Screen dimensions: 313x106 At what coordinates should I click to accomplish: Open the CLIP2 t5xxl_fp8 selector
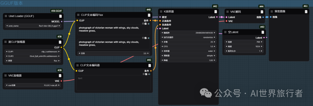[32, 56]
